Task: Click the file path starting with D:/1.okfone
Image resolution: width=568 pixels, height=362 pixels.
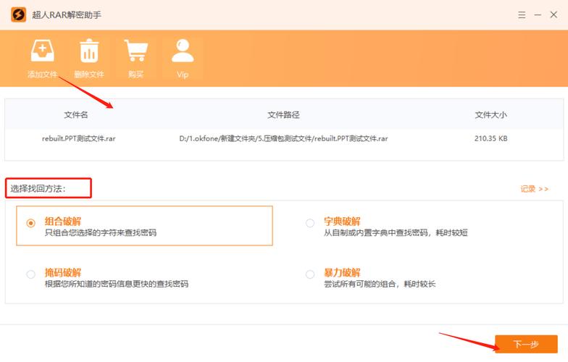Action: point(283,139)
